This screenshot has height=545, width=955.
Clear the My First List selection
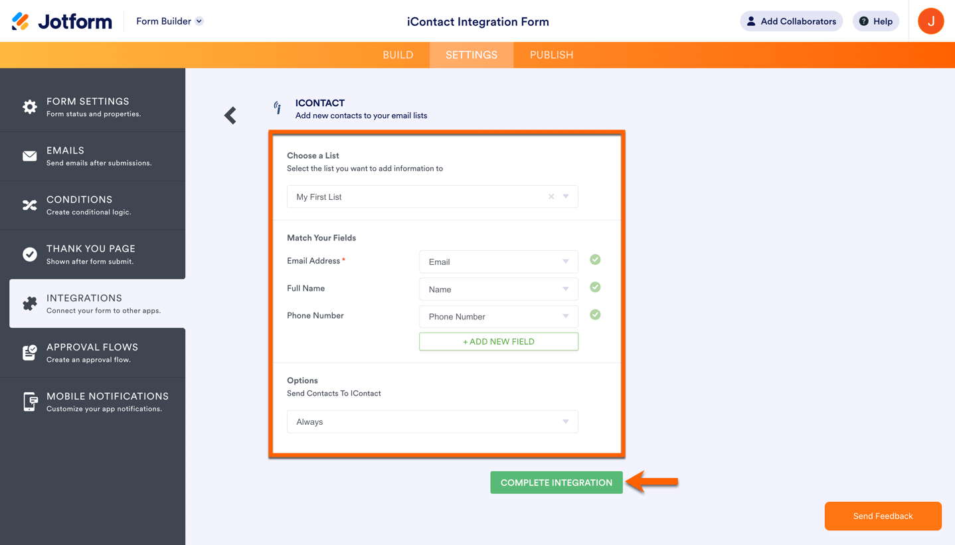[x=551, y=196]
